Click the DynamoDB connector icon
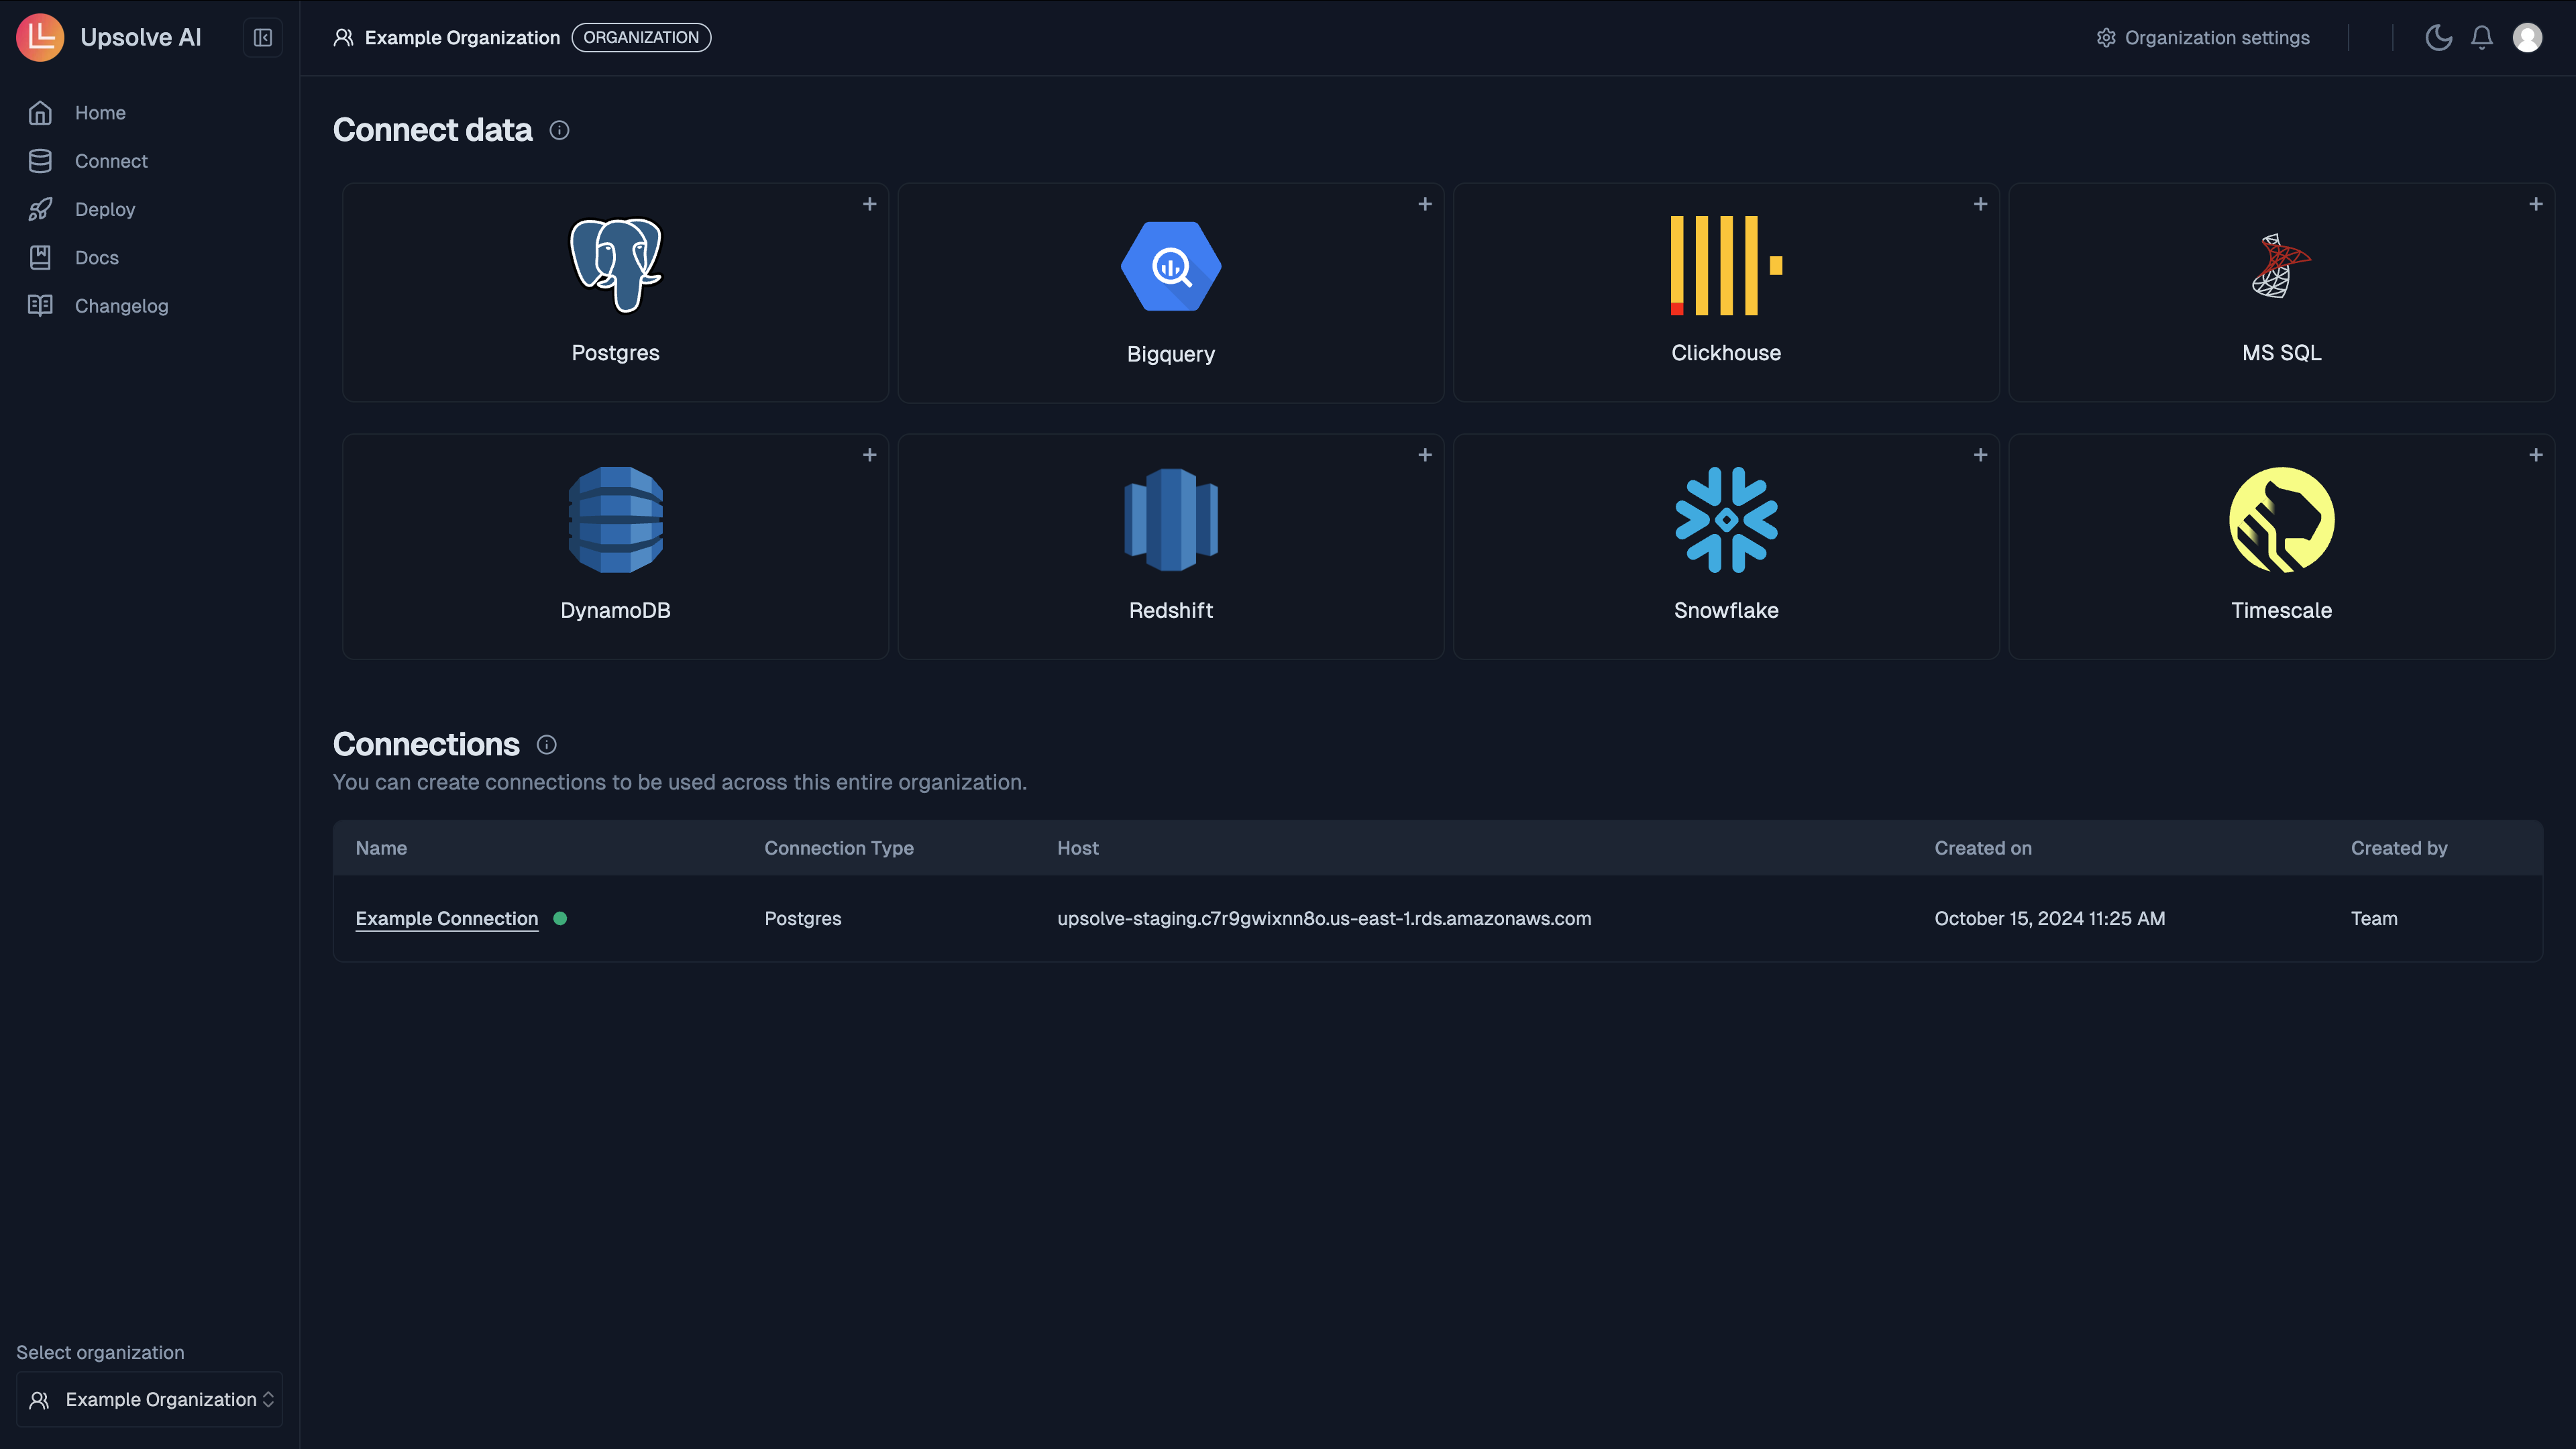 [x=614, y=519]
